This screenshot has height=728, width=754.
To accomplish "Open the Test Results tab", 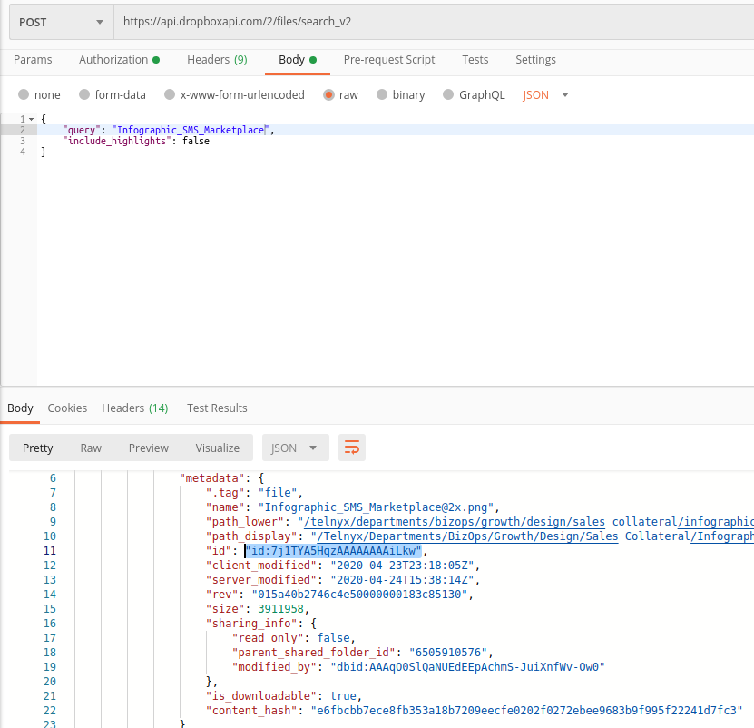I will (217, 408).
